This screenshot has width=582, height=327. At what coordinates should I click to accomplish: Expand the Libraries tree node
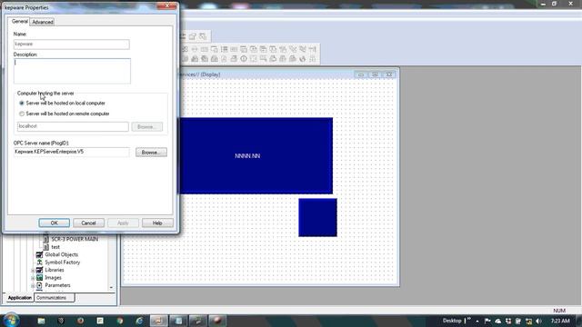pos(33,271)
